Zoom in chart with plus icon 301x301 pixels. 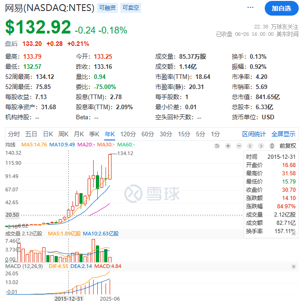228,146
